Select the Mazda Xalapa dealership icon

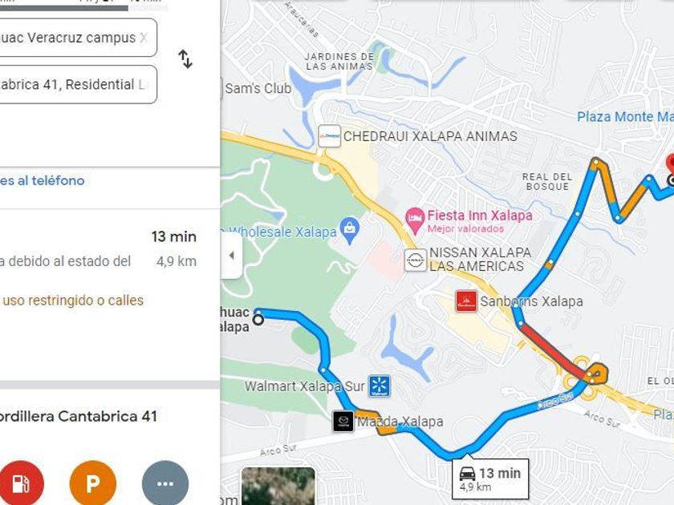coord(343,422)
